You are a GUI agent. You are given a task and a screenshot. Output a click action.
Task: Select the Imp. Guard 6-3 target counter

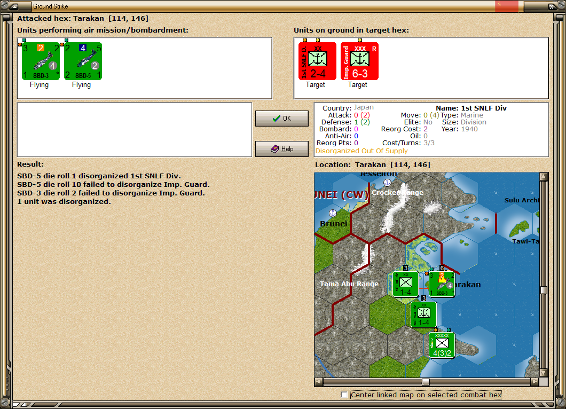click(x=359, y=61)
